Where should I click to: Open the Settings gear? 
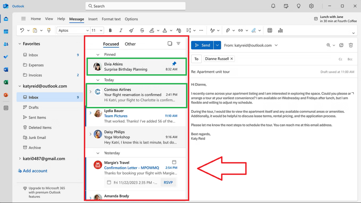pos(311,6)
